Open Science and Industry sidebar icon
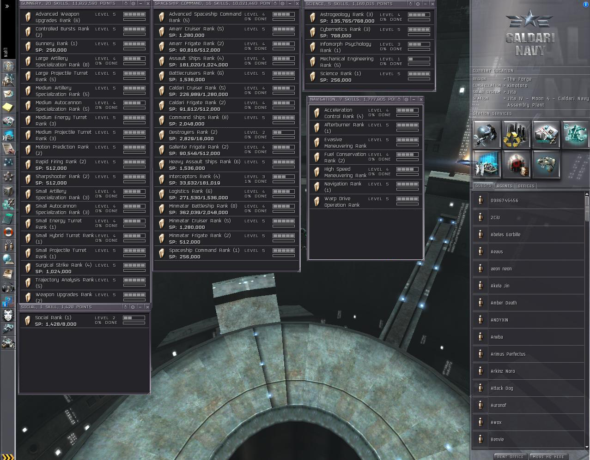The width and height of the screenshot is (590, 460). coord(8,135)
